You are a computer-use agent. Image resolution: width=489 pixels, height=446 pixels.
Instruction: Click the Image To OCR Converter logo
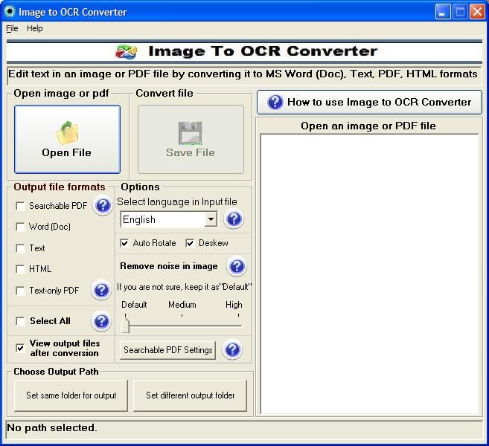(126, 51)
